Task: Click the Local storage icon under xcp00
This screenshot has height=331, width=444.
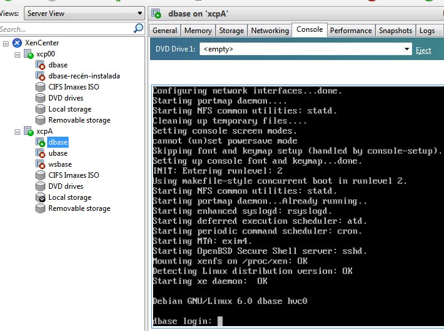Action: (x=40, y=109)
